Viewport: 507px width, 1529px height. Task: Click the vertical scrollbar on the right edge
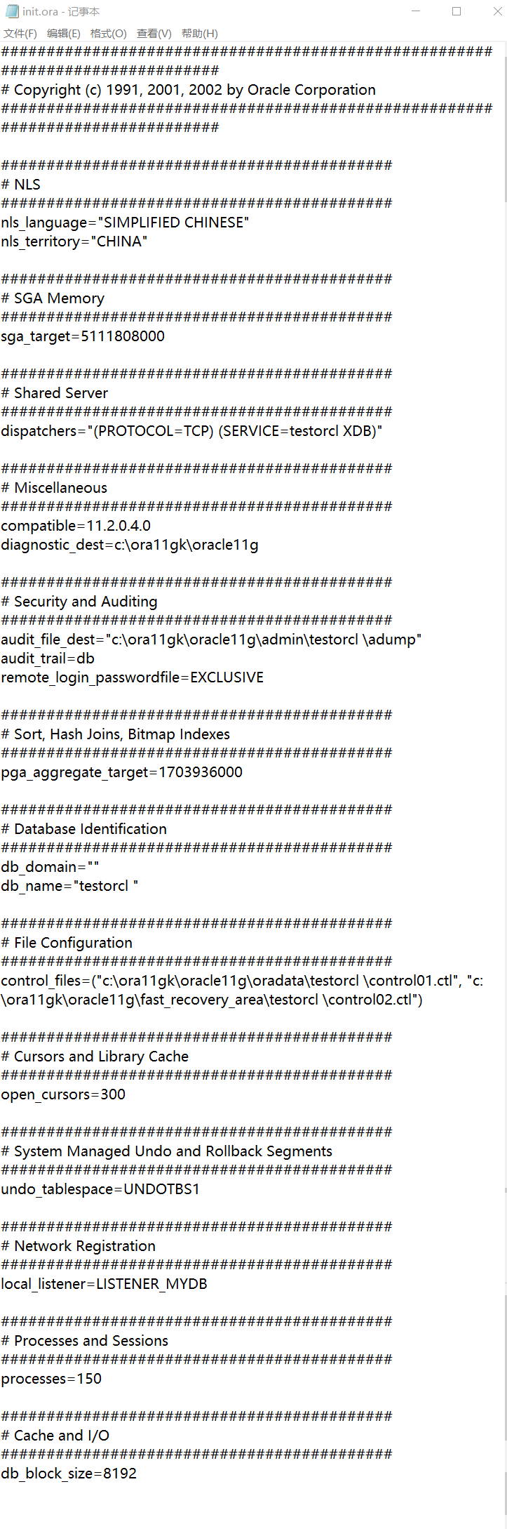pos(503,772)
